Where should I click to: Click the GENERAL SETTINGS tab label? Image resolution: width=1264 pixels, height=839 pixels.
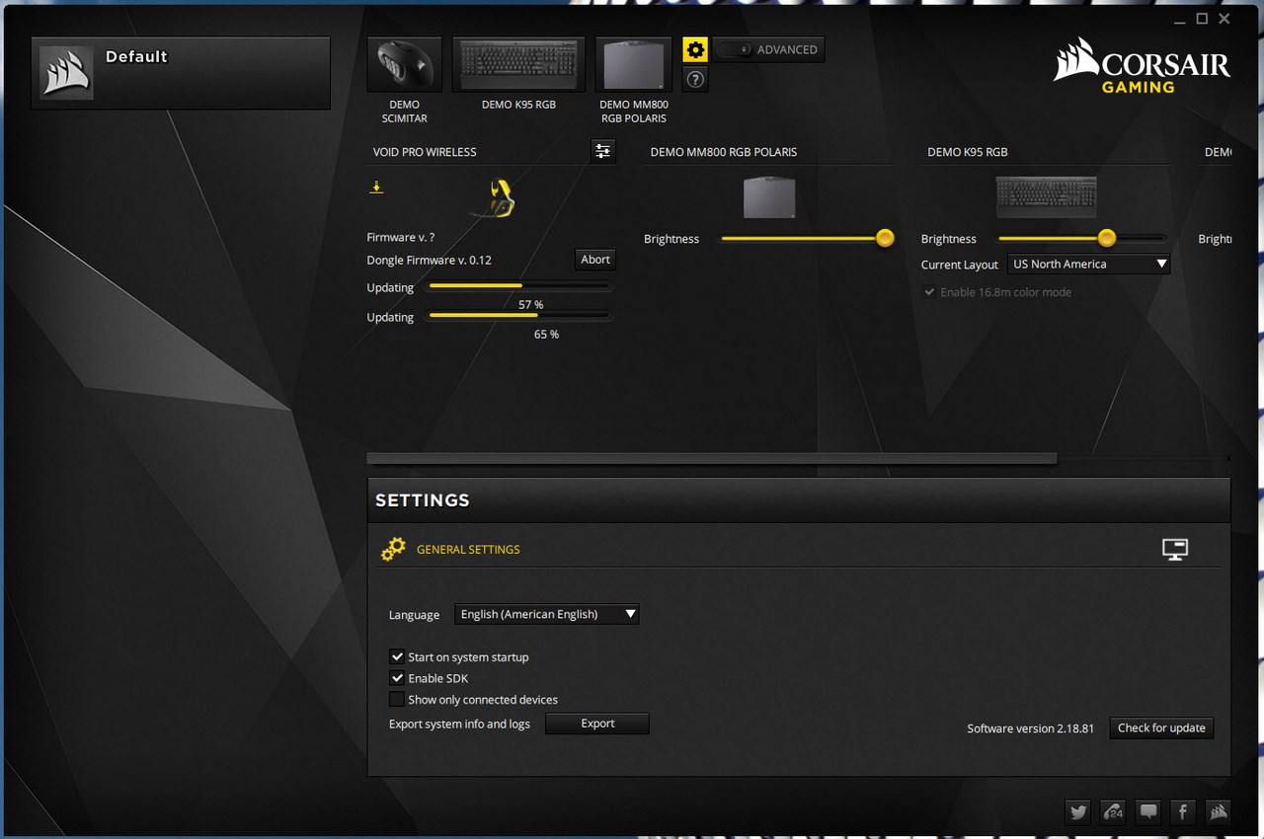click(x=468, y=550)
